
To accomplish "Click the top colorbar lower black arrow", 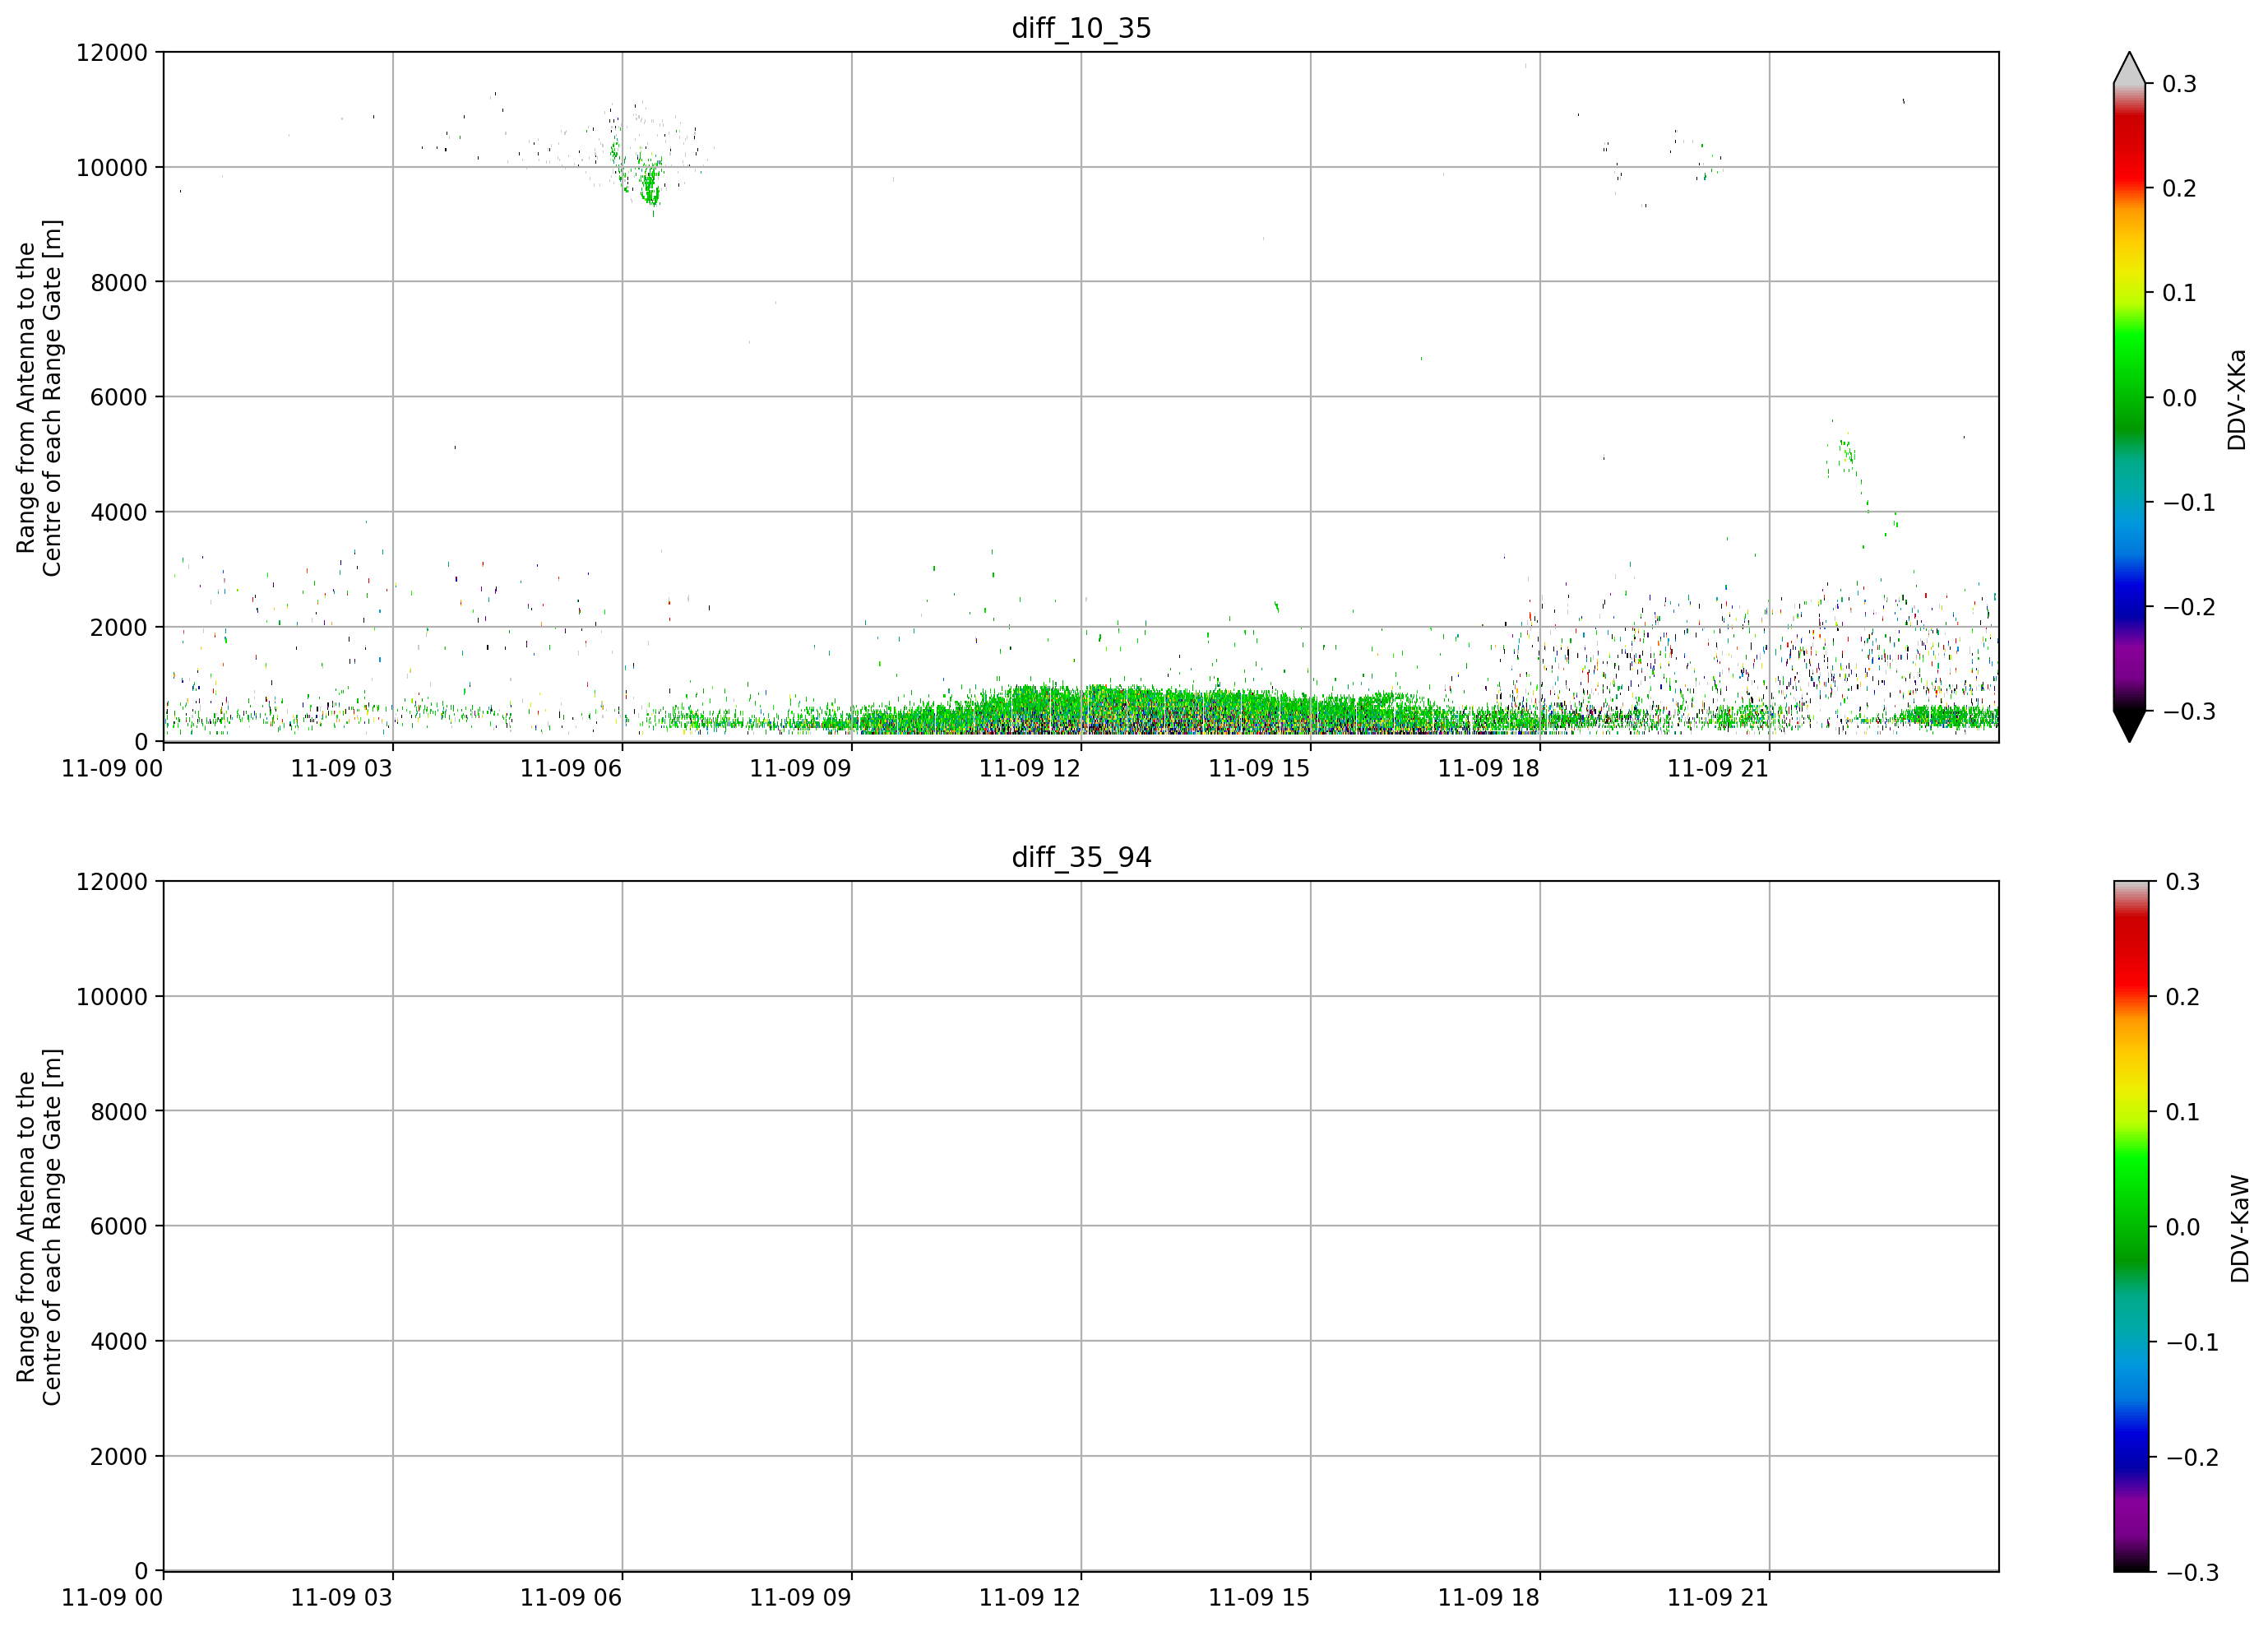I will pyautogui.click(x=2129, y=726).
